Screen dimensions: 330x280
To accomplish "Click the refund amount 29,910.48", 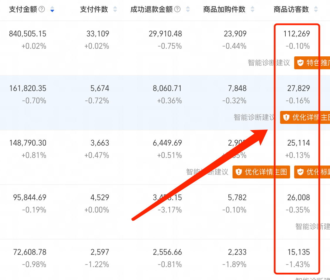I will coord(165,34).
